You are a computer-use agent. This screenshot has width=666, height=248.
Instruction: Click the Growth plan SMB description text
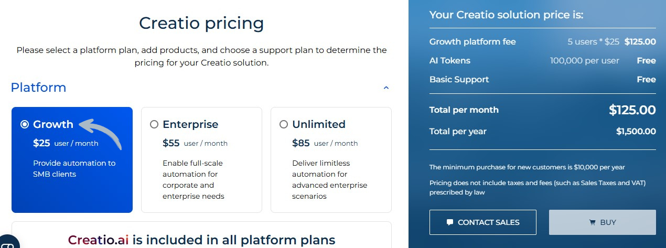(74, 168)
